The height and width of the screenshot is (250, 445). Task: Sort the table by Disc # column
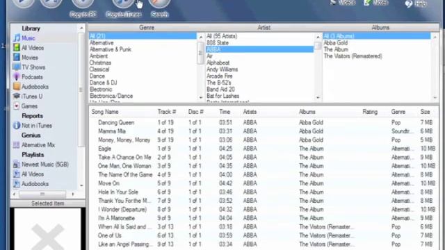[196, 112]
